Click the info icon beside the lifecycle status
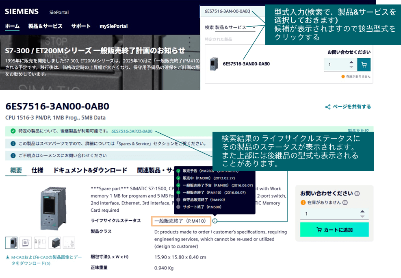The width and height of the screenshot is (401, 278). (x=215, y=221)
